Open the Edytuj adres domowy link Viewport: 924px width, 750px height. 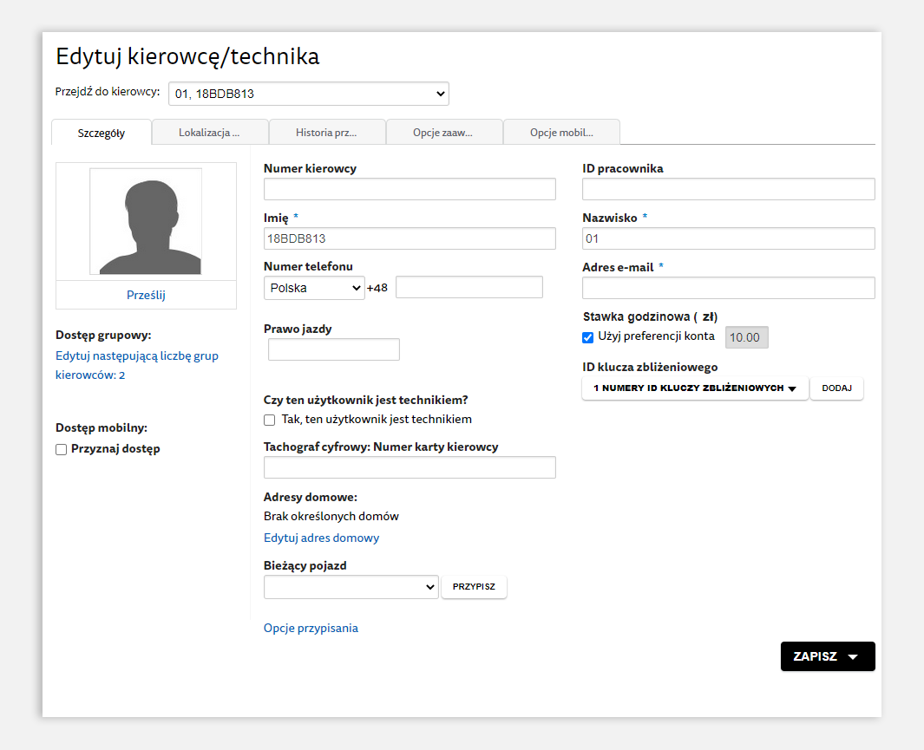(321, 538)
